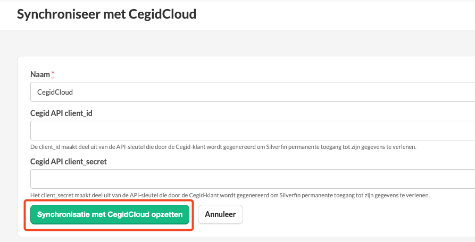475x242 pixels.
Task: Cancel setup with the Annuleer button
Action: tap(220, 214)
